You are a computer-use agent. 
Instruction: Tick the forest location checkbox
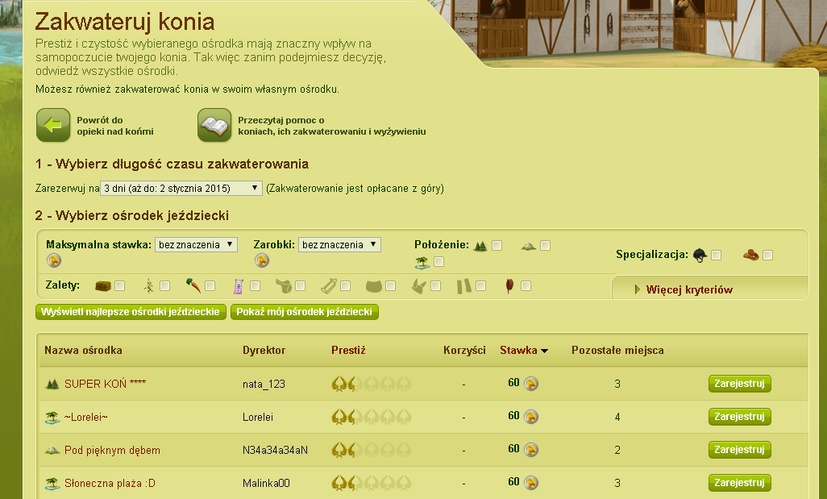point(497,246)
